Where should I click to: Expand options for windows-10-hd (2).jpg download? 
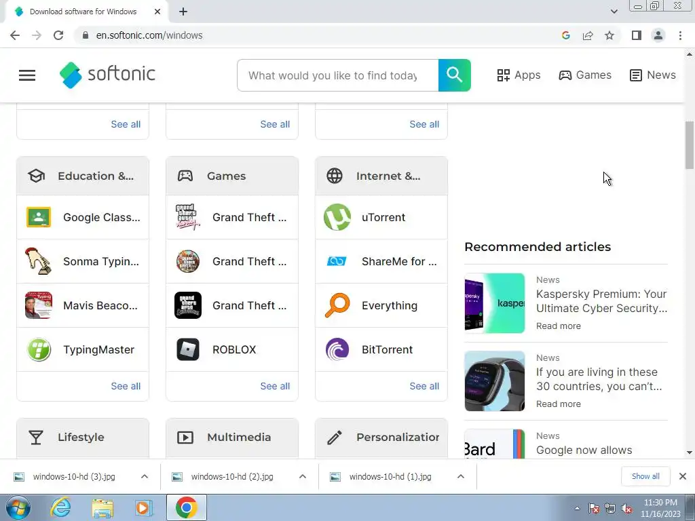point(303,477)
